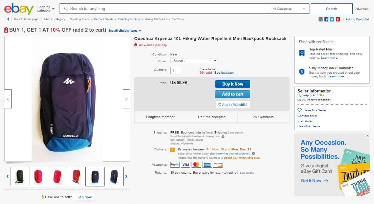Go to Sporting Goods breadcrumb
Image resolution: width=374 pixels, height=204 pixels.
pyautogui.click(x=80, y=19)
